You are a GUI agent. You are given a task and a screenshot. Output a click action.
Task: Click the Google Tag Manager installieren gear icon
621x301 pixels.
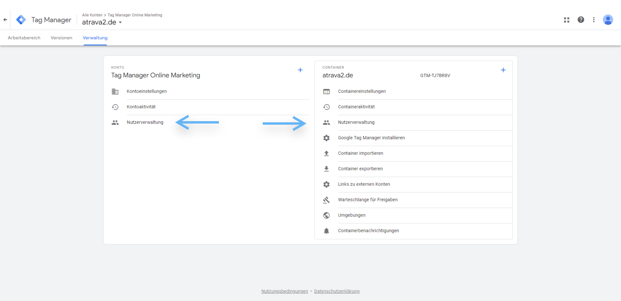click(327, 138)
